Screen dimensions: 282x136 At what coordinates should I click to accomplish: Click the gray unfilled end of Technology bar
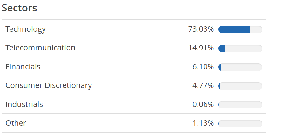click(256, 29)
